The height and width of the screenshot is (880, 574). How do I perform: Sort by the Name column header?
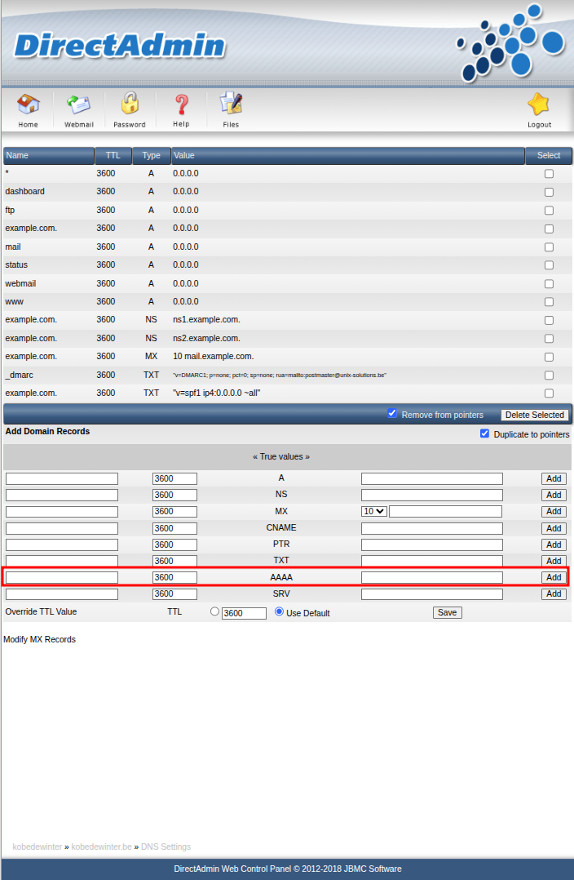pos(49,155)
